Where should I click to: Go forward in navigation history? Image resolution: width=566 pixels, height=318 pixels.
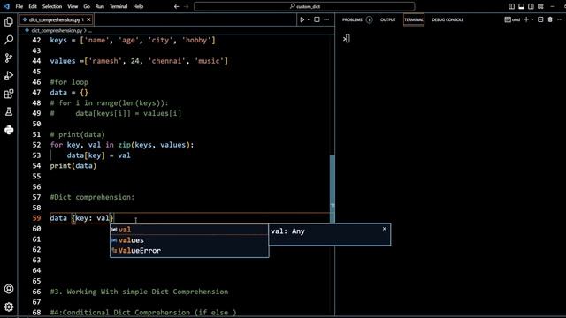[187, 6]
